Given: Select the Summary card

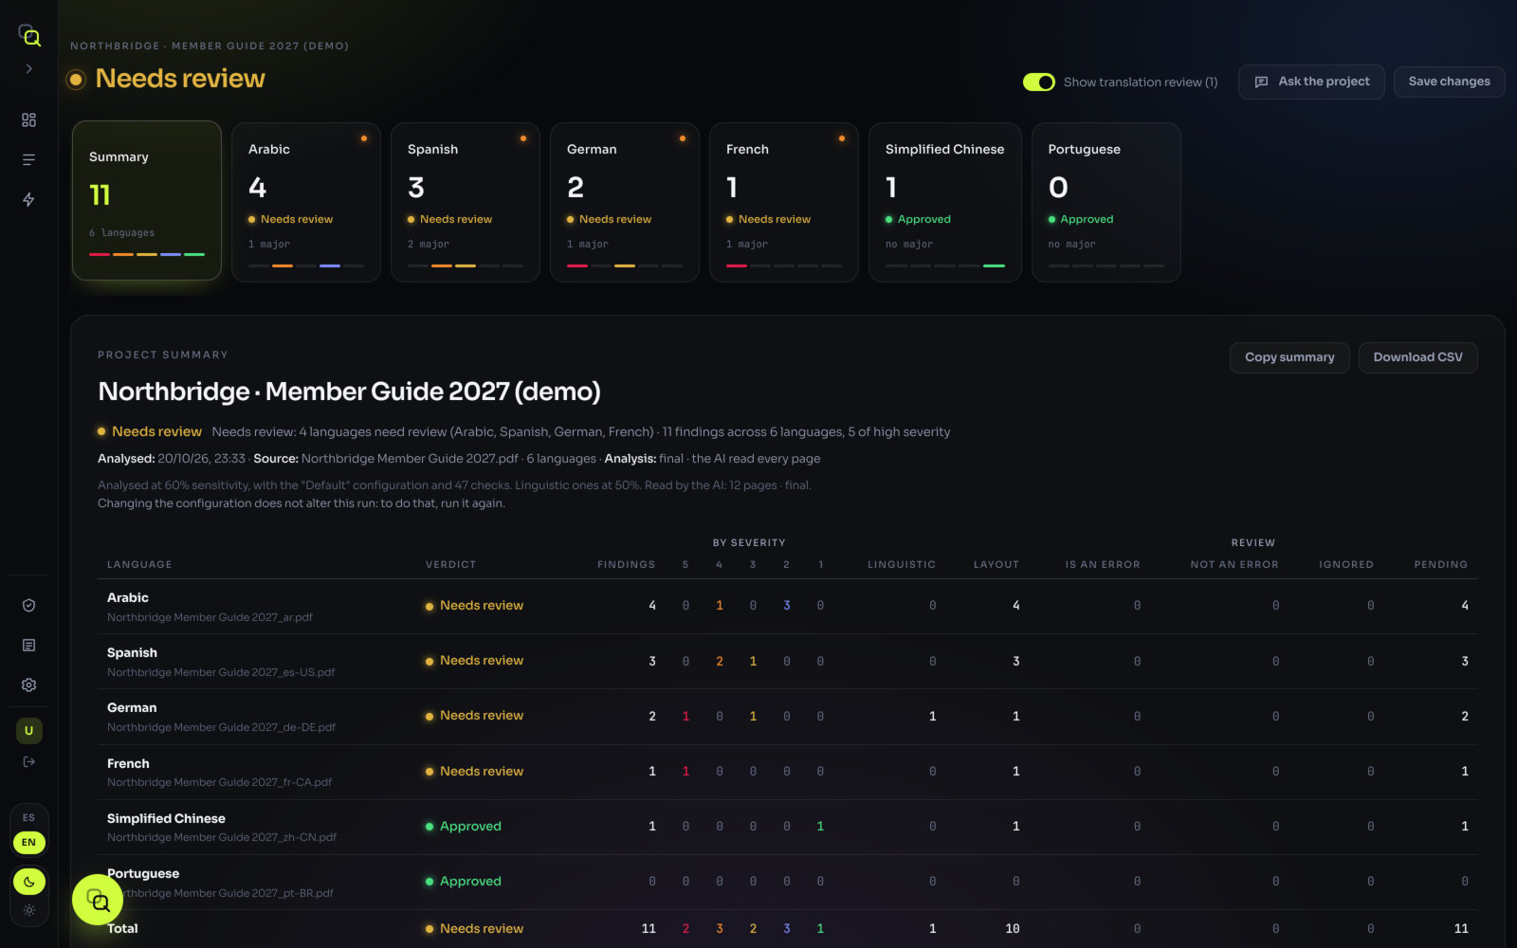Looking at the screenshot, I should pos(147,201).
